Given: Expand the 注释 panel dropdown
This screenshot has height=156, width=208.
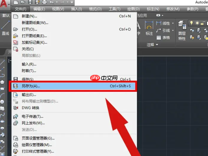Looking at the screenshot, I should [x=153, y=45].
